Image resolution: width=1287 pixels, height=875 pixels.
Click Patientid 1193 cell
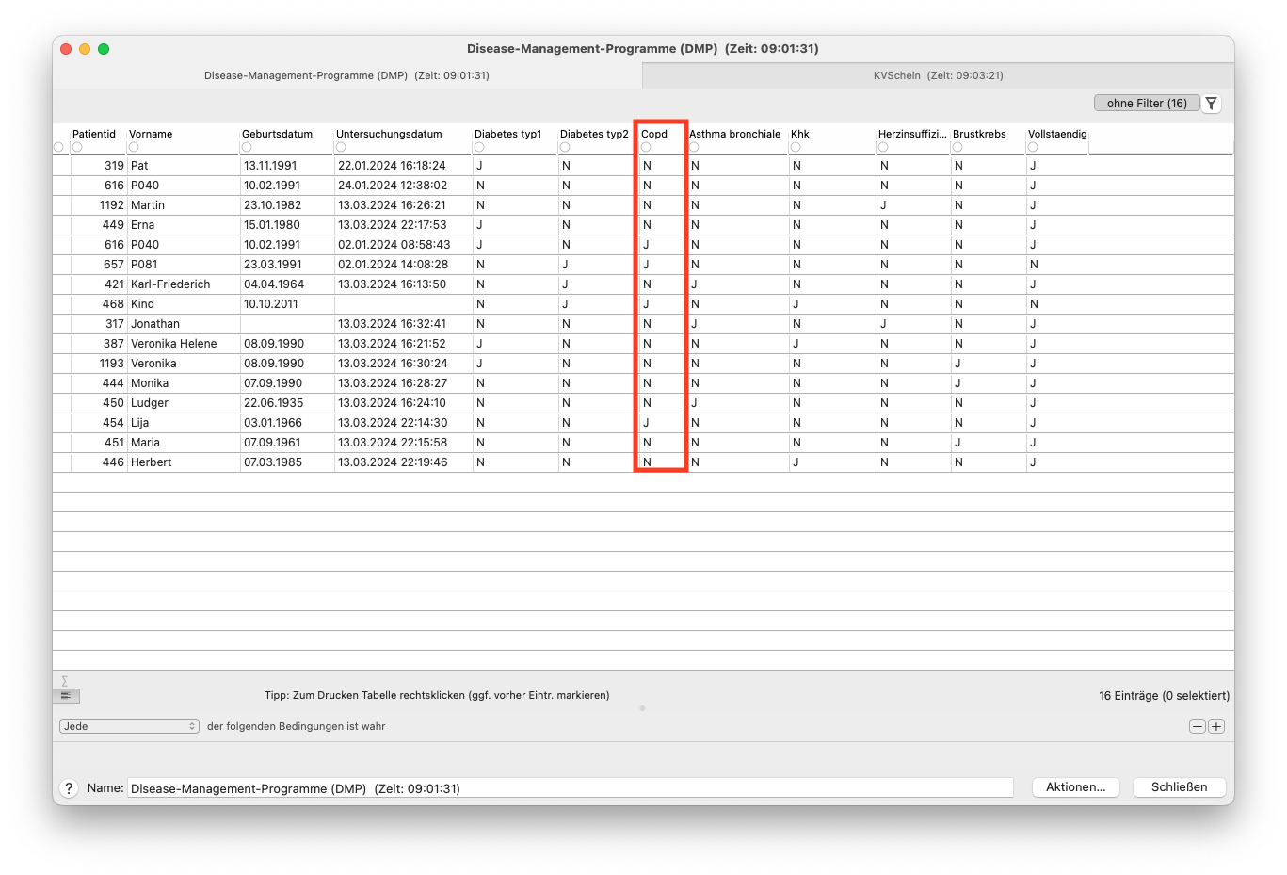(111, 364)
